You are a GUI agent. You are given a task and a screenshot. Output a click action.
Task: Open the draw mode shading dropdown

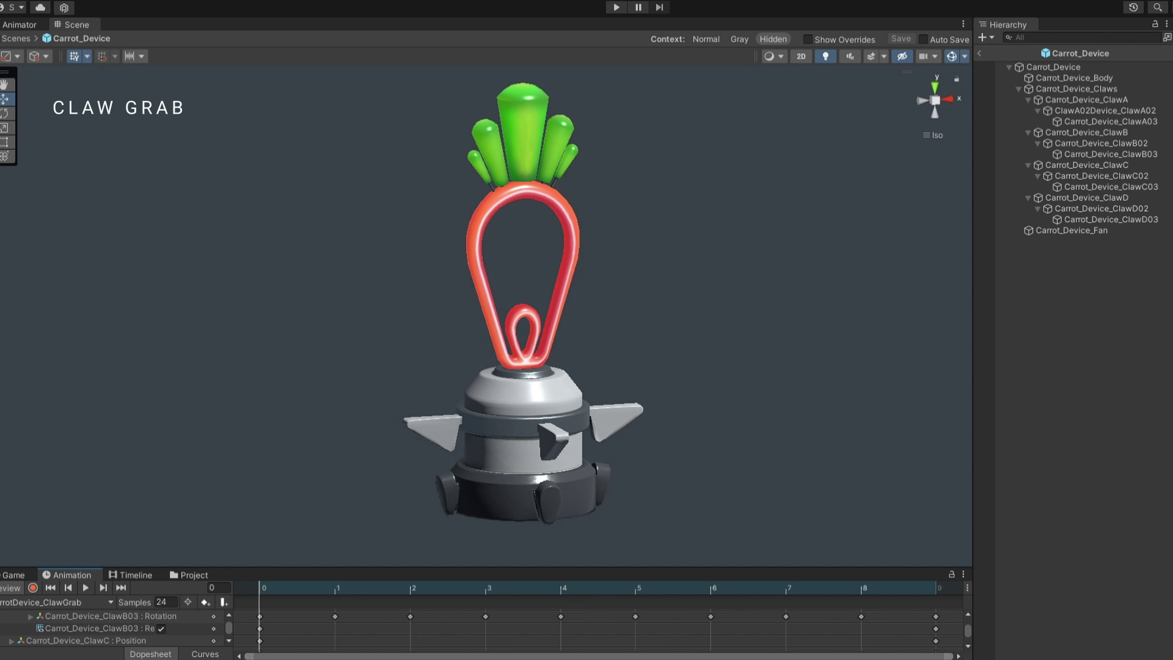(773, 56)
